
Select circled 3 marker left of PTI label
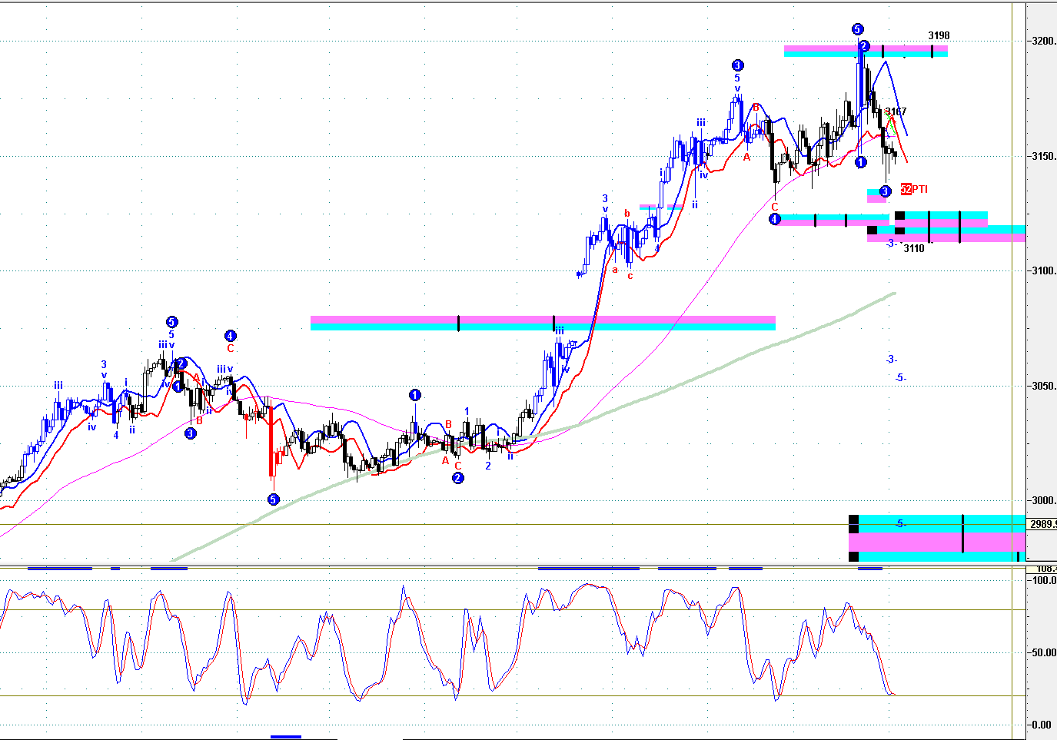tap(885, 191)
